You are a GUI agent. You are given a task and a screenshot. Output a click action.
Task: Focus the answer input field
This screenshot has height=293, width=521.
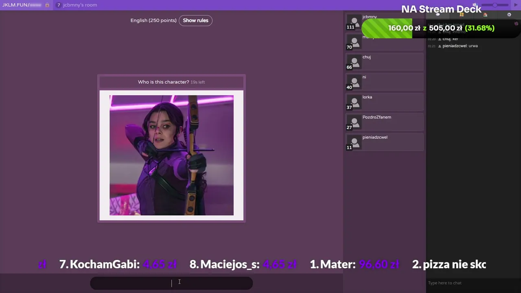coord(171,283)
